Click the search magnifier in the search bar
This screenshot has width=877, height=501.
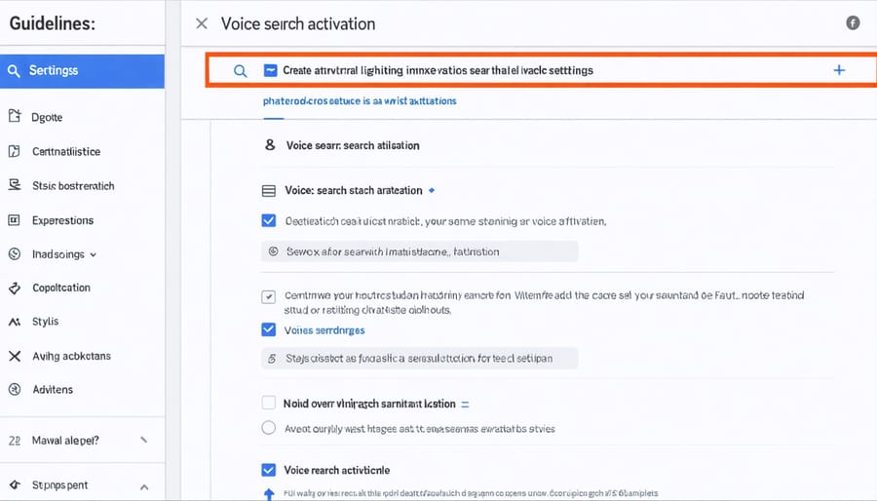240,71
